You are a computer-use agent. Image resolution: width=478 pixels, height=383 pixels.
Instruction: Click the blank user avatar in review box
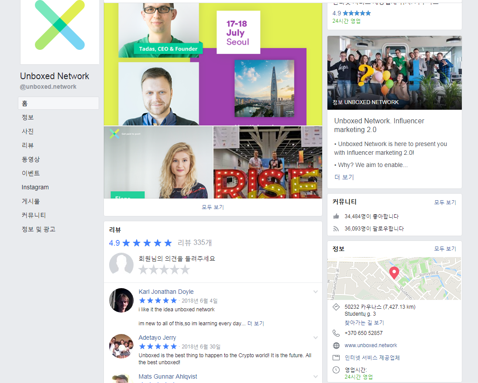click(121, 264)
